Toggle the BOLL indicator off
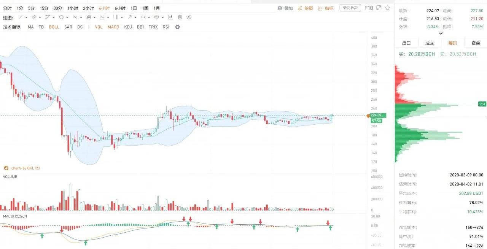The width and height of the screenshot is (487, 249). (54, 27)
